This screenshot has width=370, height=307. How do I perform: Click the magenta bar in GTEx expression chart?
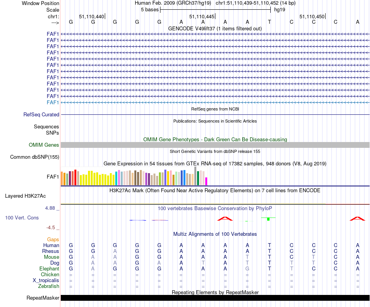tap(206, 181)
